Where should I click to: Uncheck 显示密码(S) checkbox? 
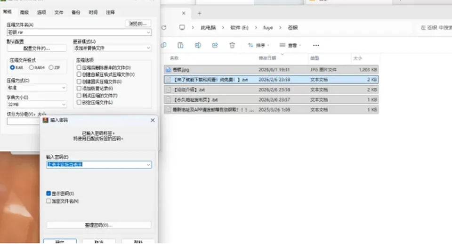point(48,193)
